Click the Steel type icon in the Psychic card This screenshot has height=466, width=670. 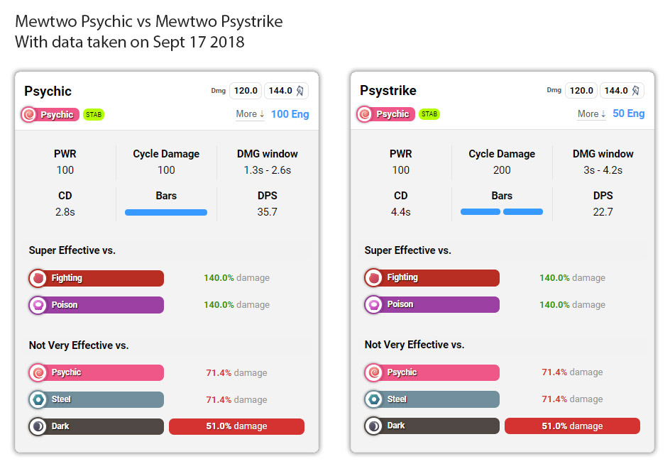[x=38, y=400]
